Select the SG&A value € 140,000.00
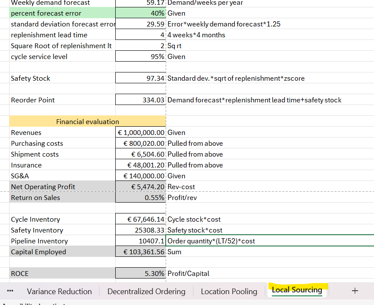The height and width of the screenshot is (305, 374). click(140, 176)
